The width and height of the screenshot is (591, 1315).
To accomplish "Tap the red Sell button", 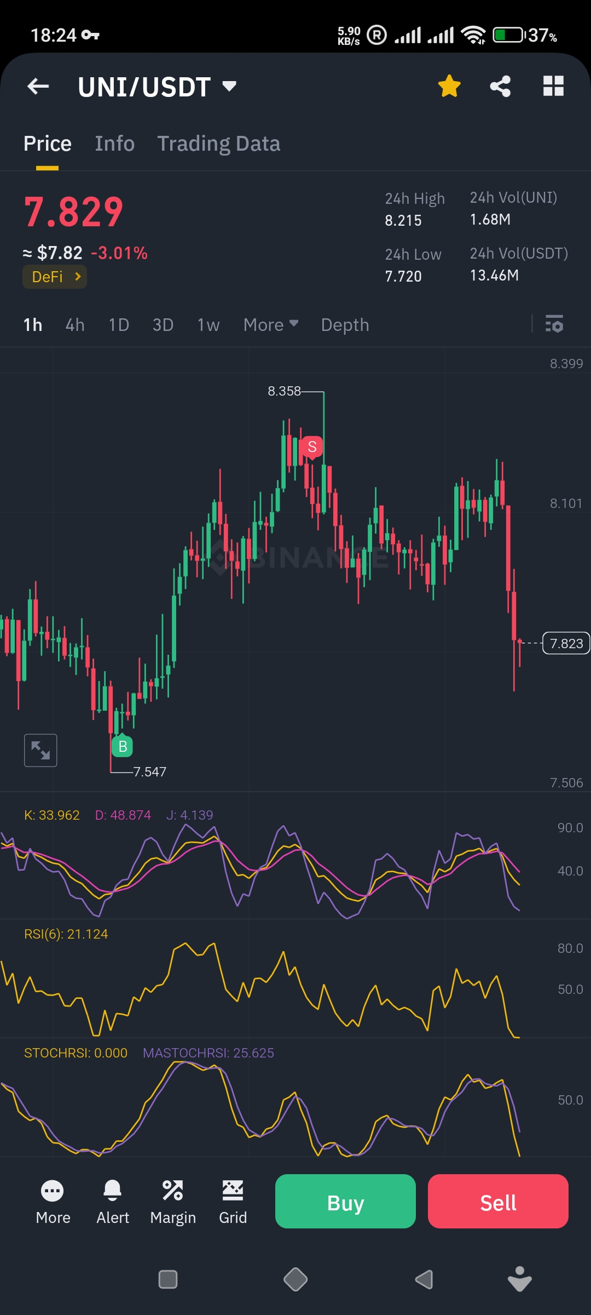I will (498, 1201).
